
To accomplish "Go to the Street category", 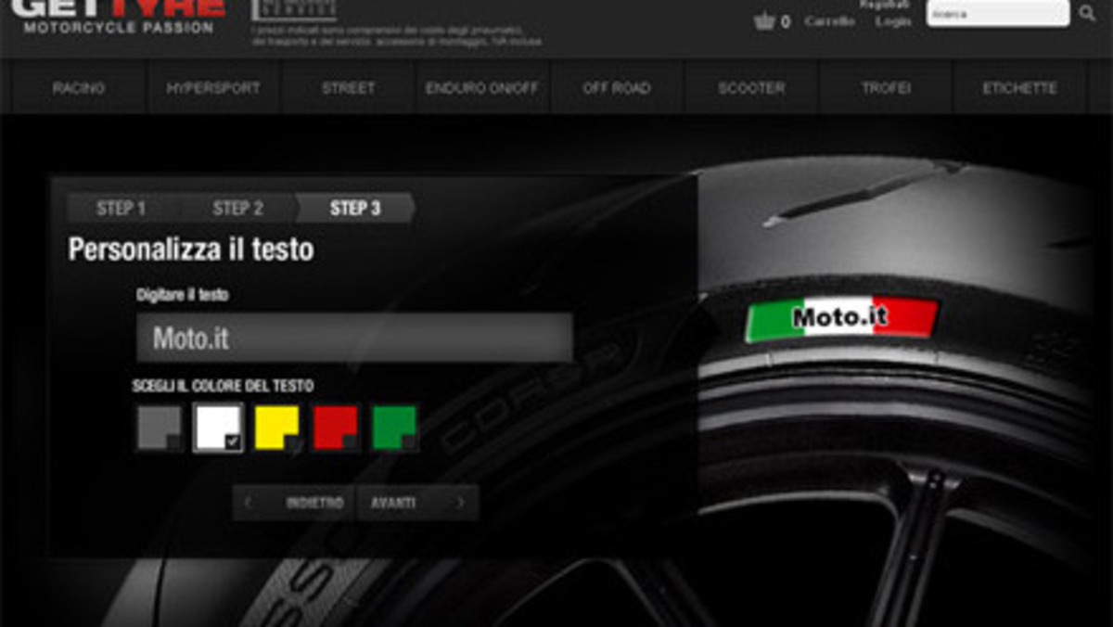I will coord(349,88).
